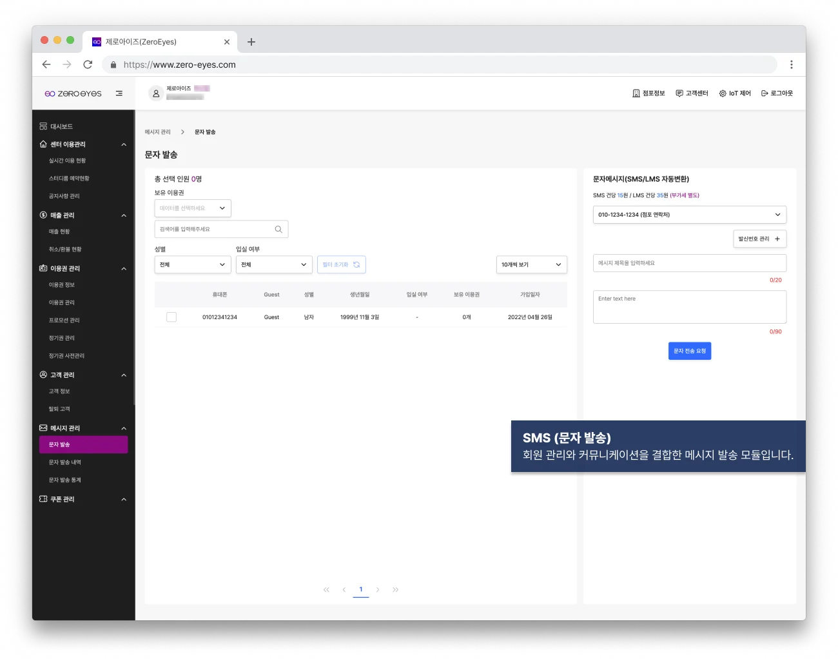Click the user profile avatar icon
This screenshot has height=659, width=838.
point(155,93)
